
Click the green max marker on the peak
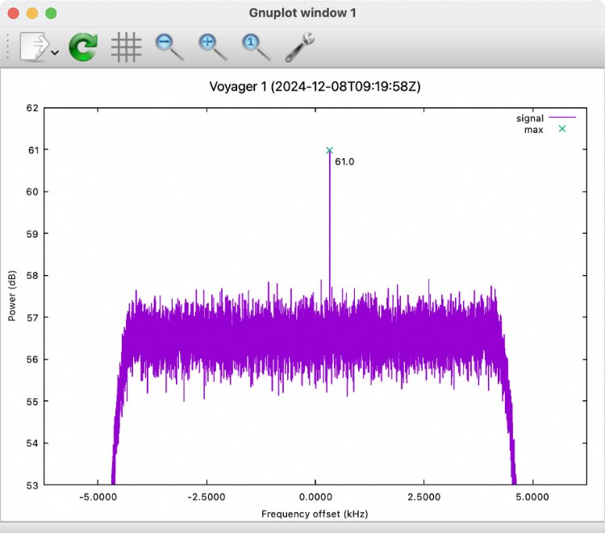[x=329, y=150]
